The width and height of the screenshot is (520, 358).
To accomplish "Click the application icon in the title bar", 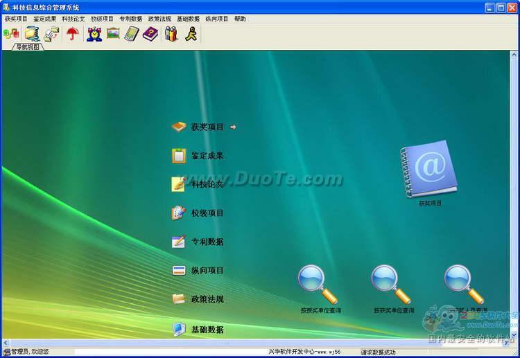I will 6,7.
